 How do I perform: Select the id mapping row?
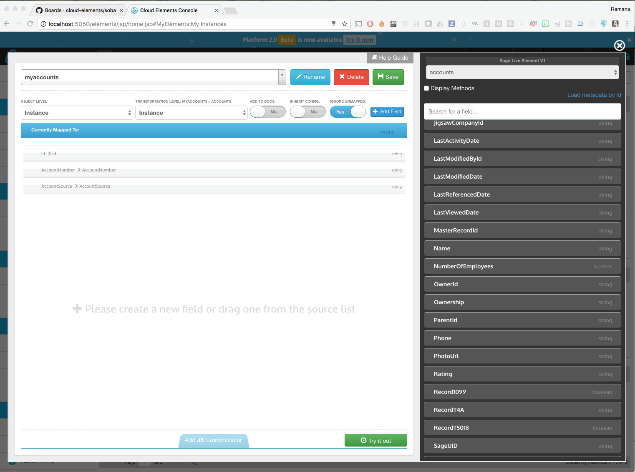point(214,154)
